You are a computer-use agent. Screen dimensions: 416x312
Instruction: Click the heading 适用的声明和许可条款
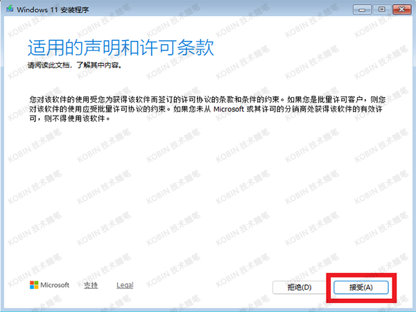(121, 47)
